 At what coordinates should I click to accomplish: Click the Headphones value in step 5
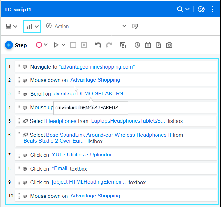point(61,121)
